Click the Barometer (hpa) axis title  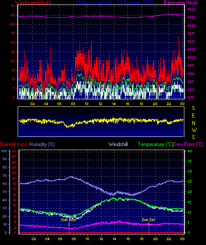[180, 3]
